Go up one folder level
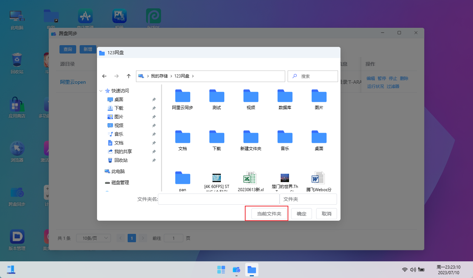The width and height of the screenshot is (473, 278). [x=129, y=76]
